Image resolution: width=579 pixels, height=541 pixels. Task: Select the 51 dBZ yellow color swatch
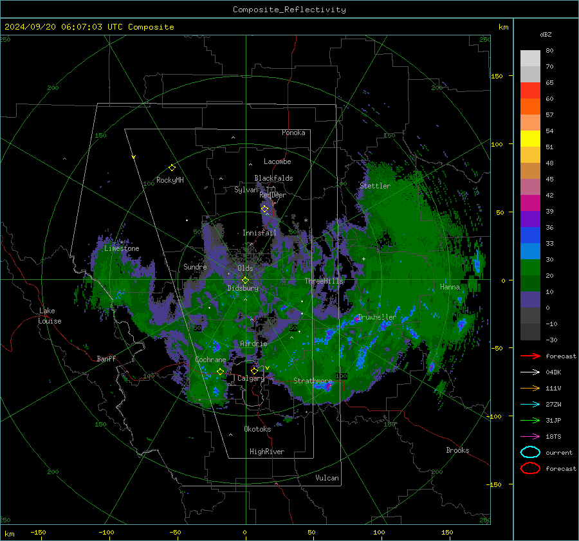[530, 139]
